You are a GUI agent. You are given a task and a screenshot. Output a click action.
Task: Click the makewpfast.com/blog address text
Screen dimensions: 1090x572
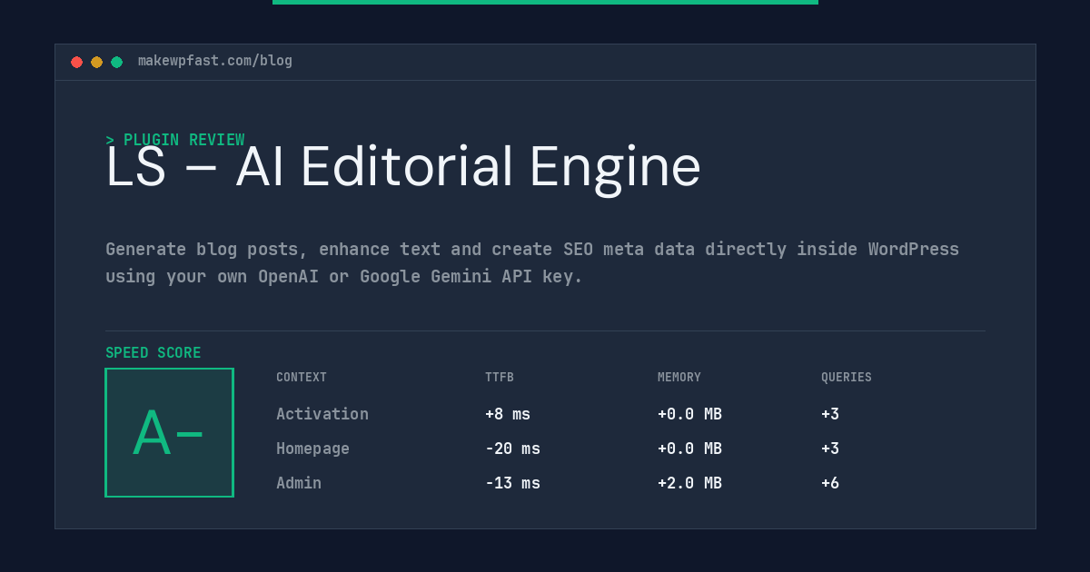click(215, 61)
